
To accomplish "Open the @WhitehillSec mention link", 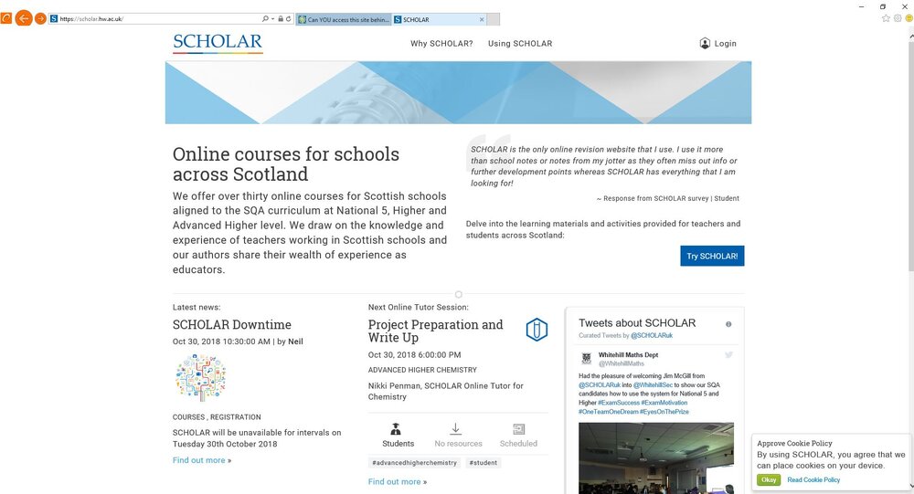I will click(x=653, y=385).
